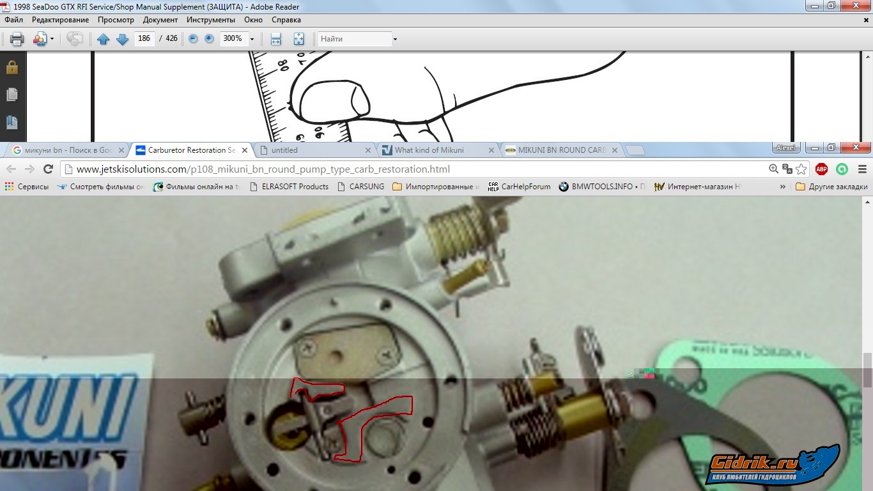The width and height of the screenshot is (873, 491).
Task: Go to previous page with up arrow
Action: 104,39
